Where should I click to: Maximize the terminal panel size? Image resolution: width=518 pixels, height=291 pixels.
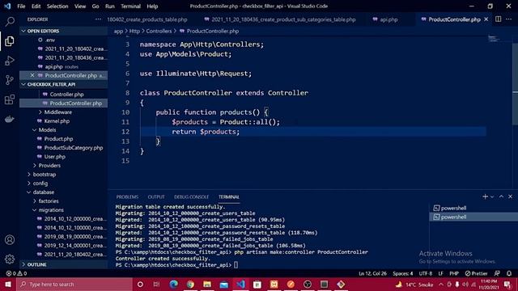[x=501, y=196]
